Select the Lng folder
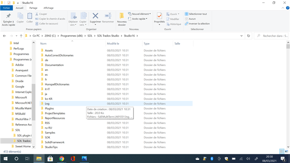 [x=116, y=104]
